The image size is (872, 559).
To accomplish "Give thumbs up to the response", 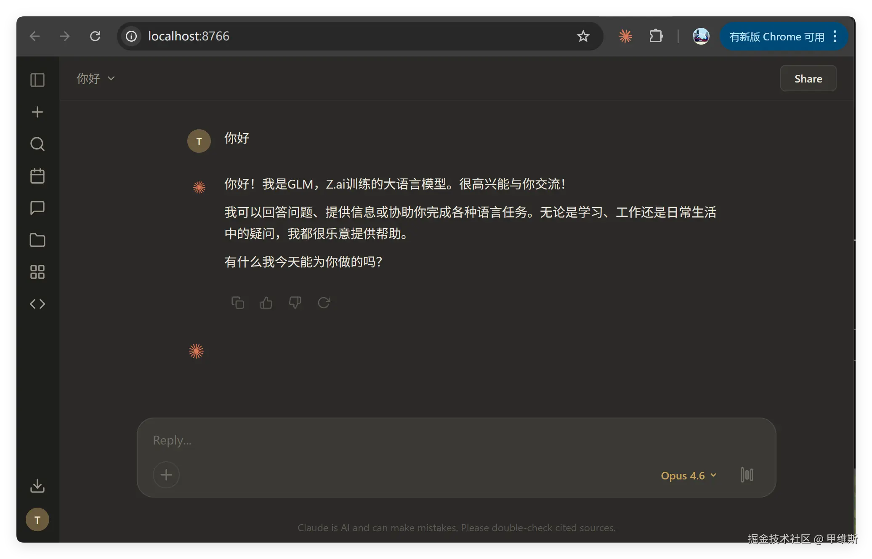I will point(266,303).
